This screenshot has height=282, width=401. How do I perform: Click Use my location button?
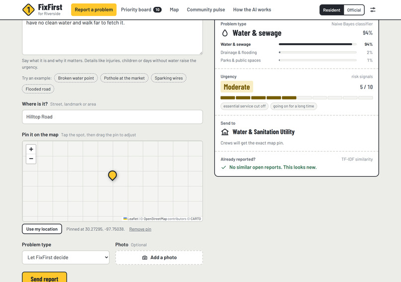(42, 229)
